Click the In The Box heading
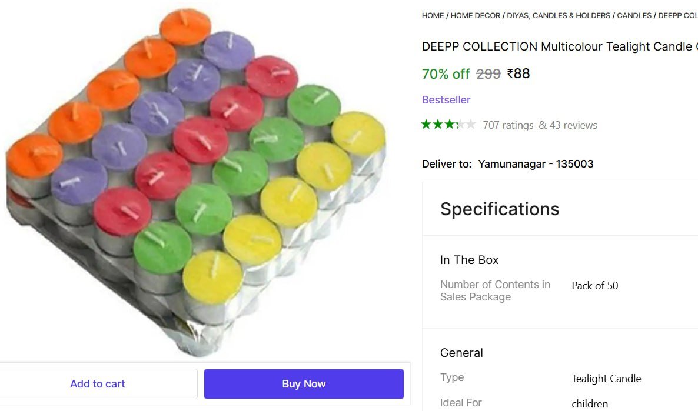The image size is (698, 411). [x=469, y=260]
